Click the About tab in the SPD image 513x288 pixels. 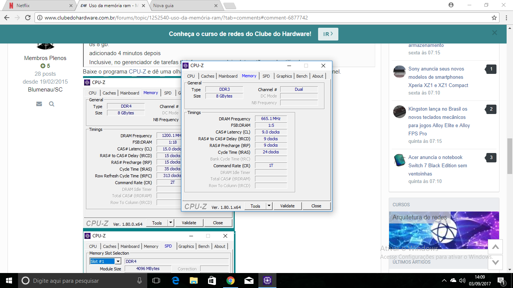220,246
